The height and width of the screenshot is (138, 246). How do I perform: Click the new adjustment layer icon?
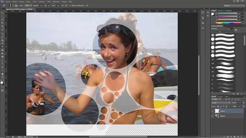click(231, 136)
